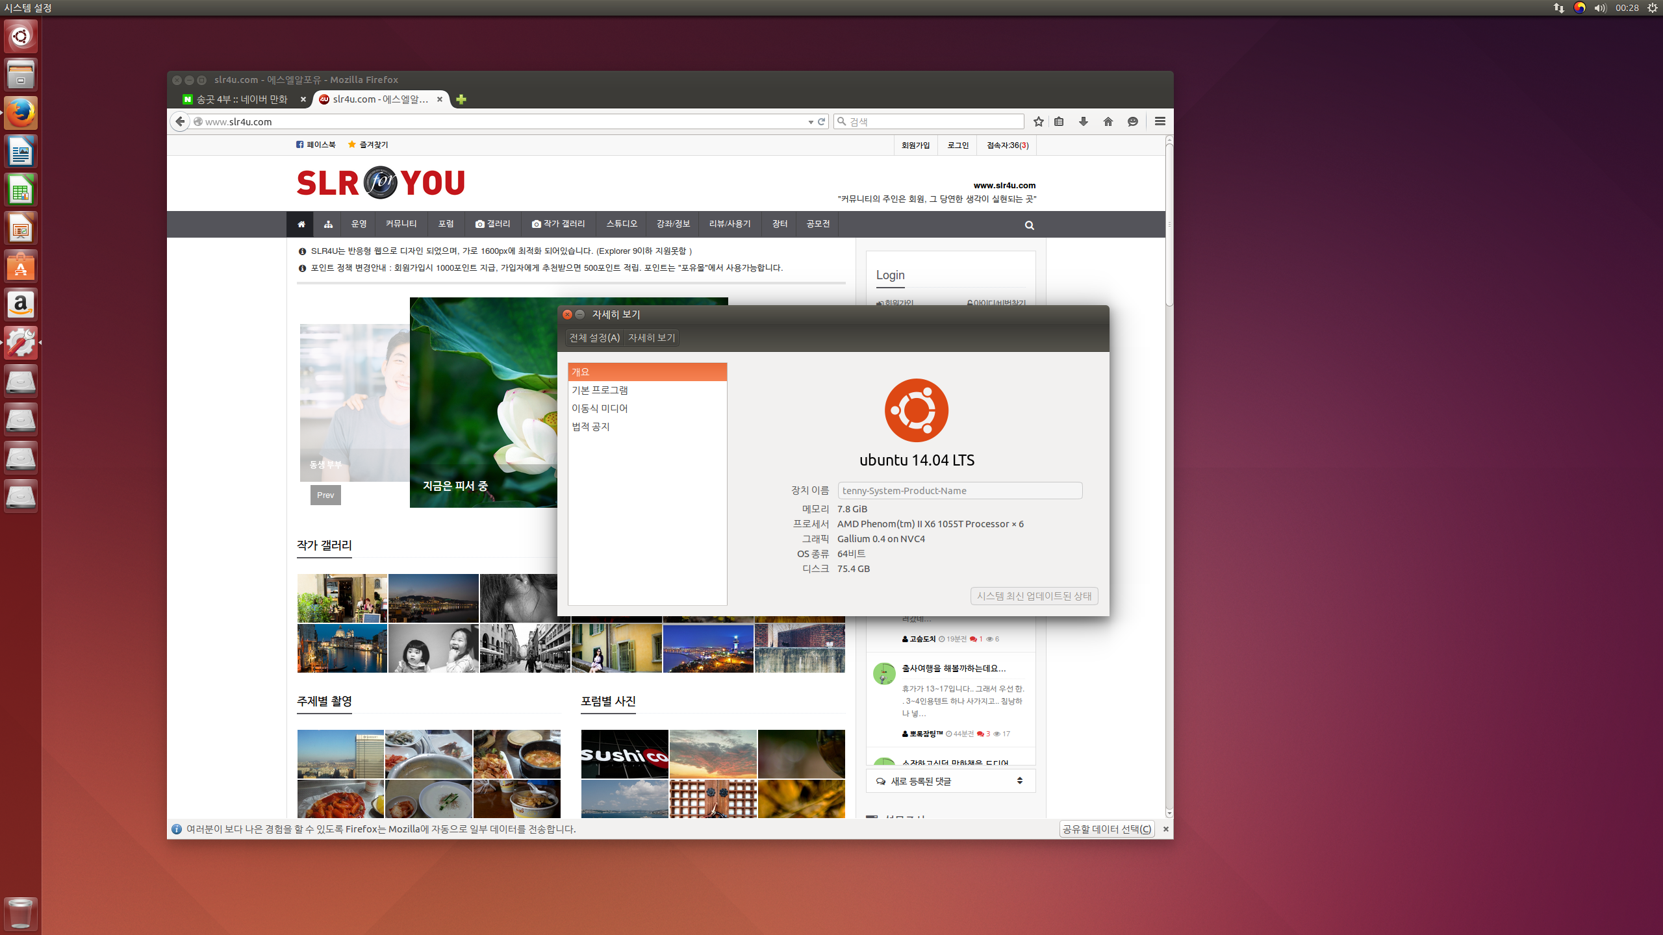Image resolution: width=1663 pixels, height=935 pixels.
Task: Click the site search magnifier icon
Action: pyautogui.click(x=1029, y=225)
